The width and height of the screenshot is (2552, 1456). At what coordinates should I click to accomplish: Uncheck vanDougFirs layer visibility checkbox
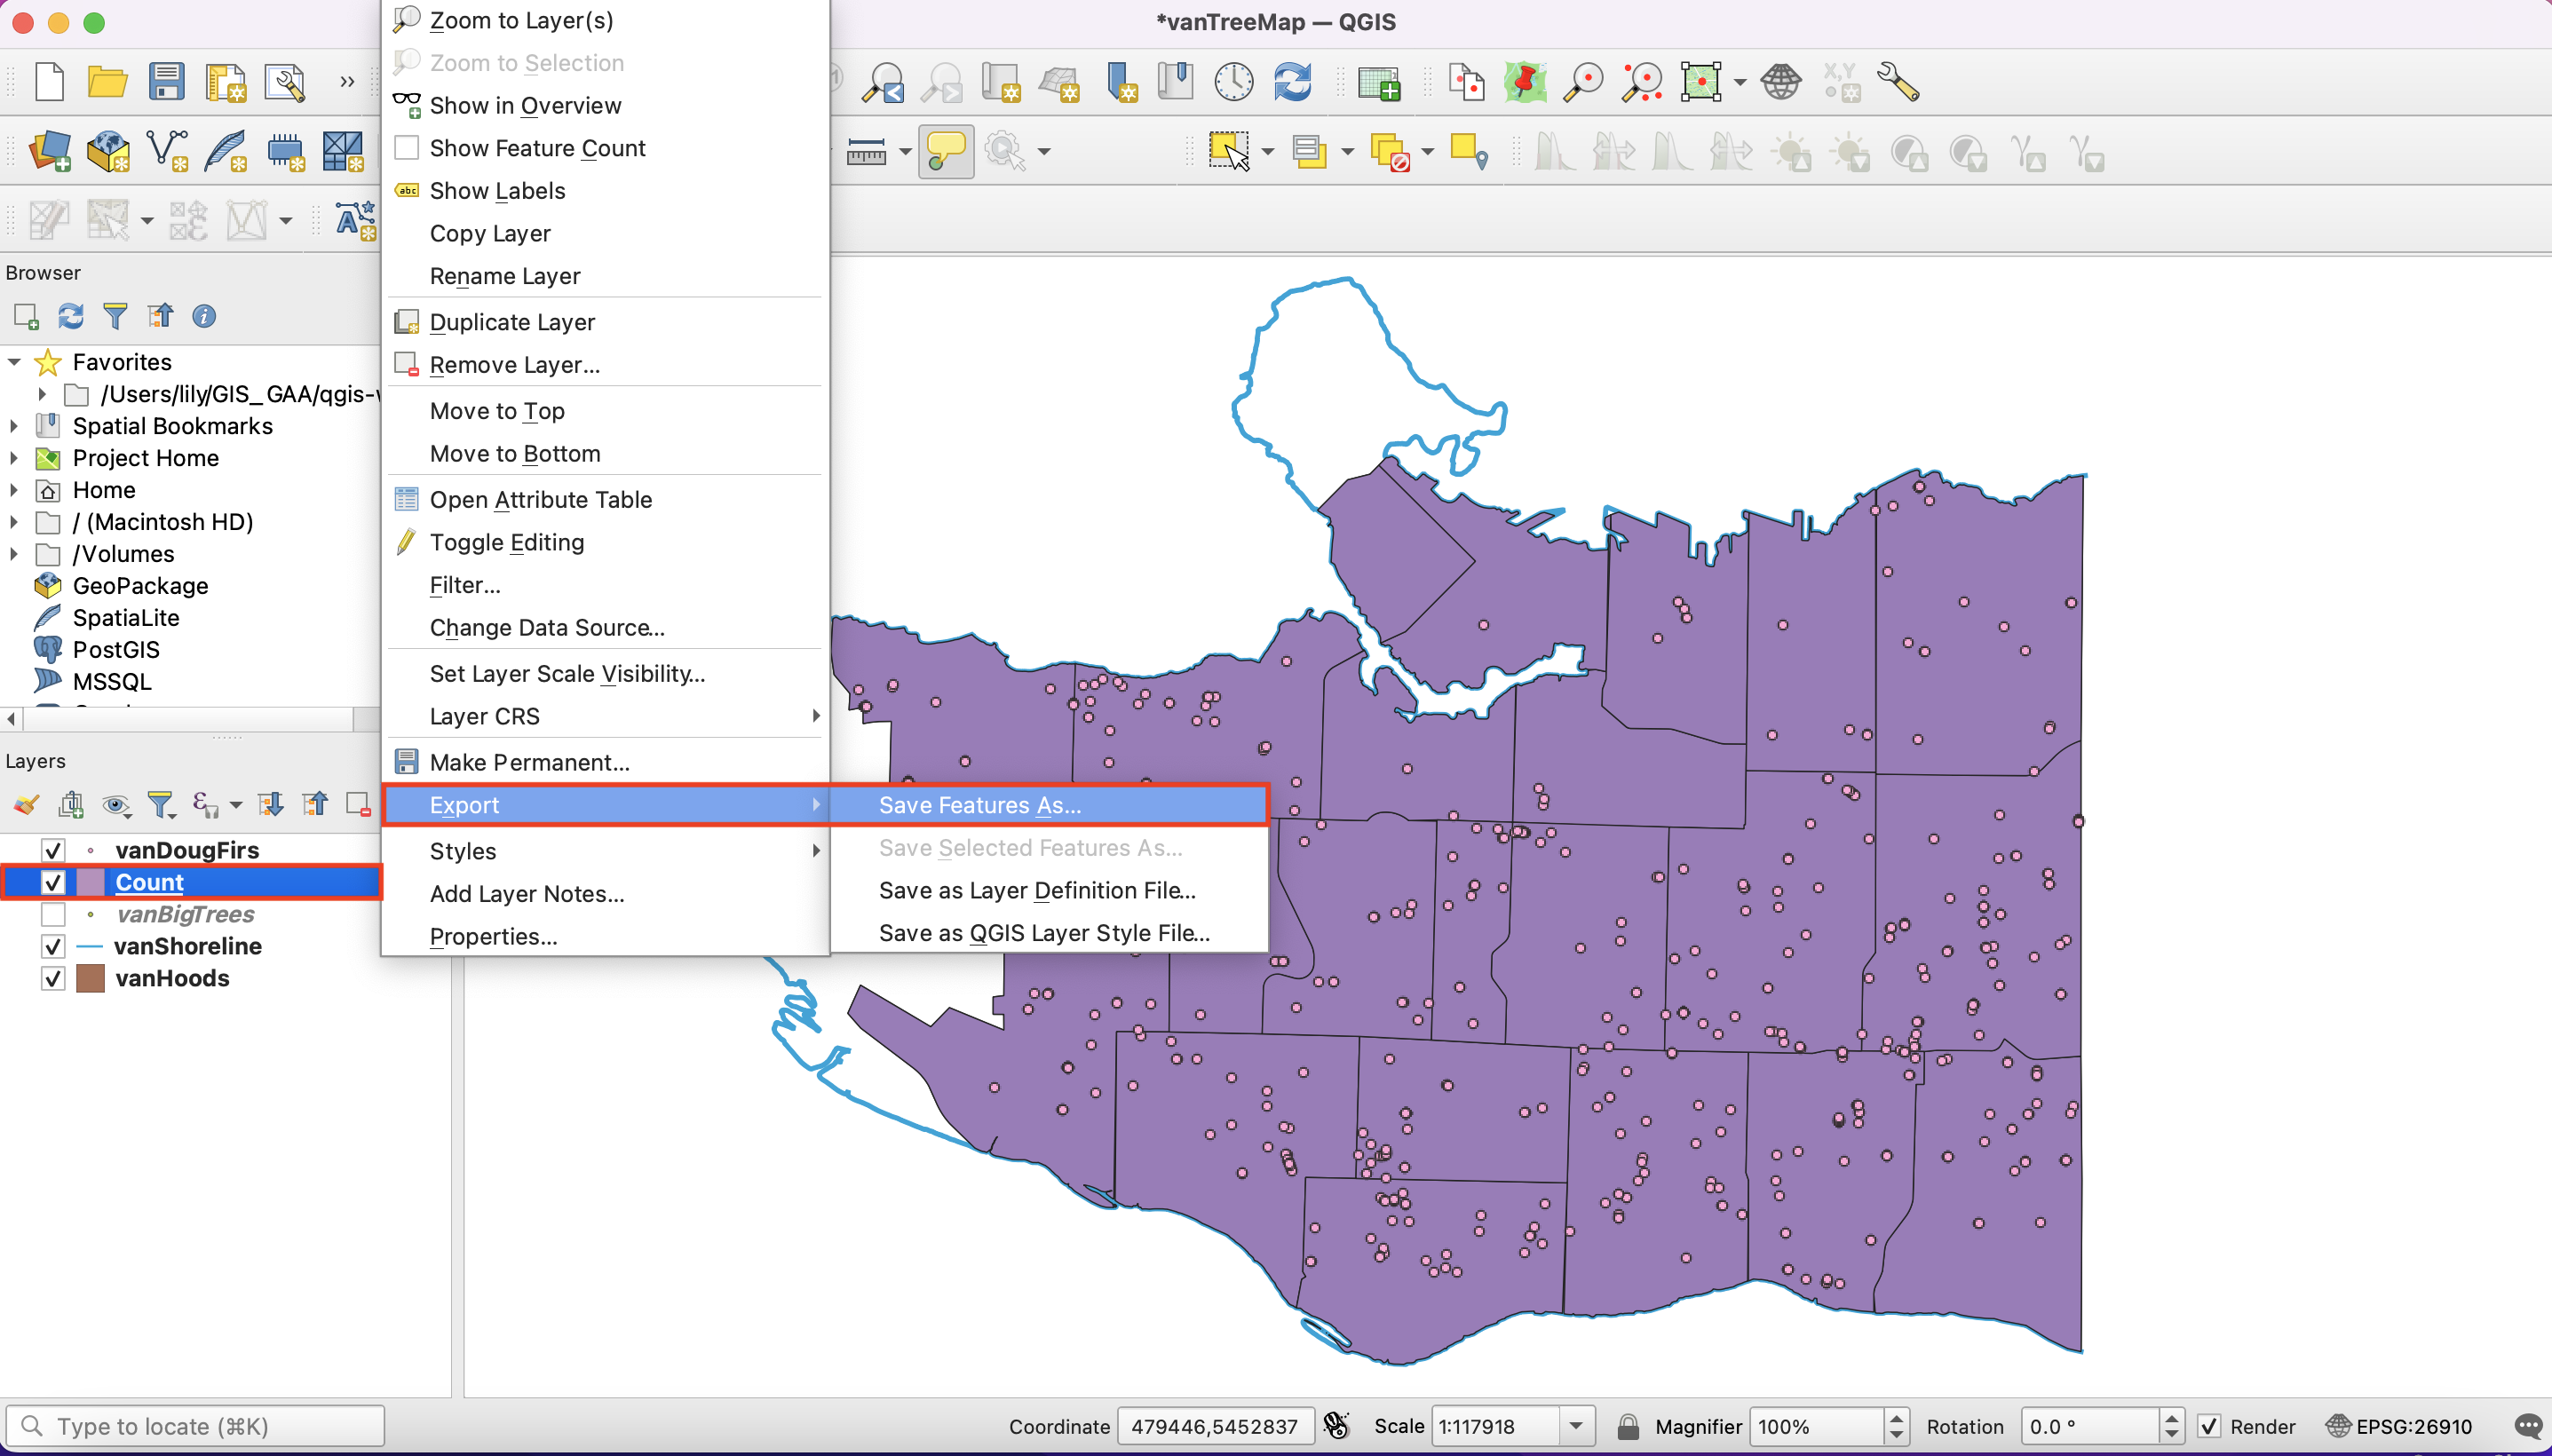coord(53,850)
